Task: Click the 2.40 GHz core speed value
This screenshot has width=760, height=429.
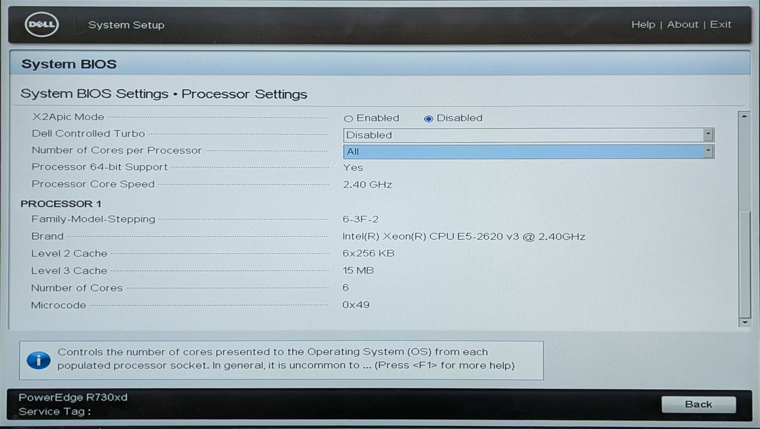Action: 367,184
